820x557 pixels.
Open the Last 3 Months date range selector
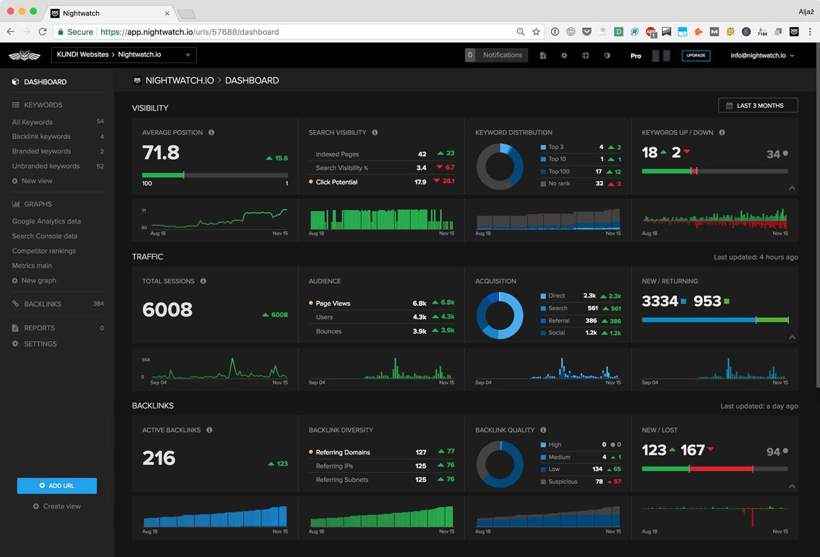point(758,105)
